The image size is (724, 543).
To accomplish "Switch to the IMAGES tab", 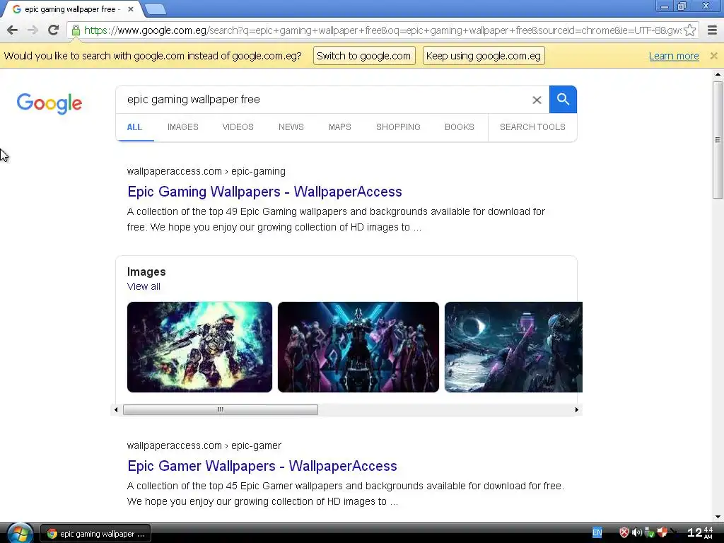I will (183, 127).
